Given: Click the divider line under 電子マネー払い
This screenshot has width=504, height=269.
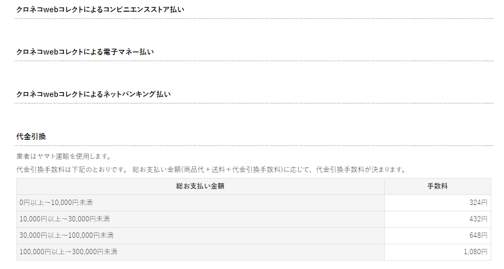Looking at the screenshot, I should (x=254, y=61).
